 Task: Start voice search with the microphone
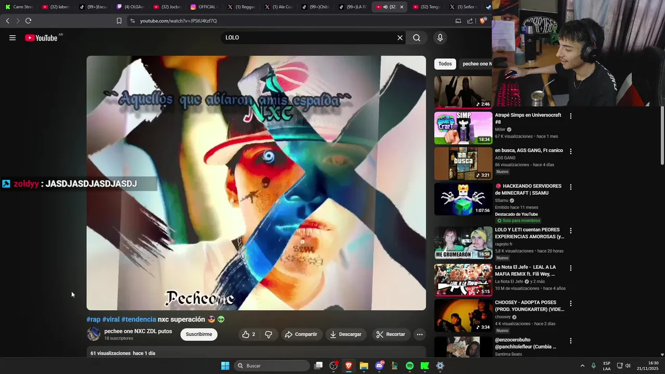(x=440, y=37)
